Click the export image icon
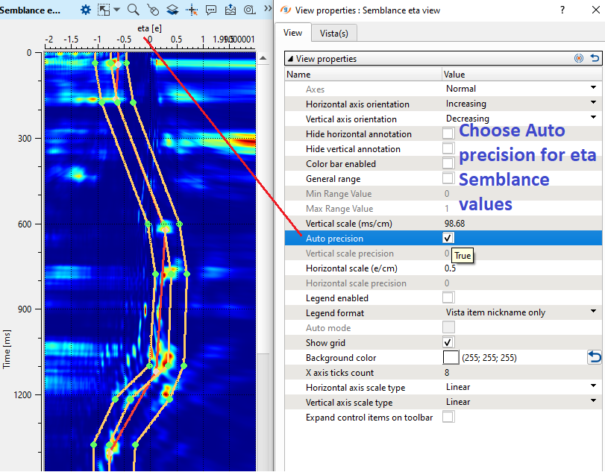The height and width of the screenshot is (472, 605). [x=230, y=10]
